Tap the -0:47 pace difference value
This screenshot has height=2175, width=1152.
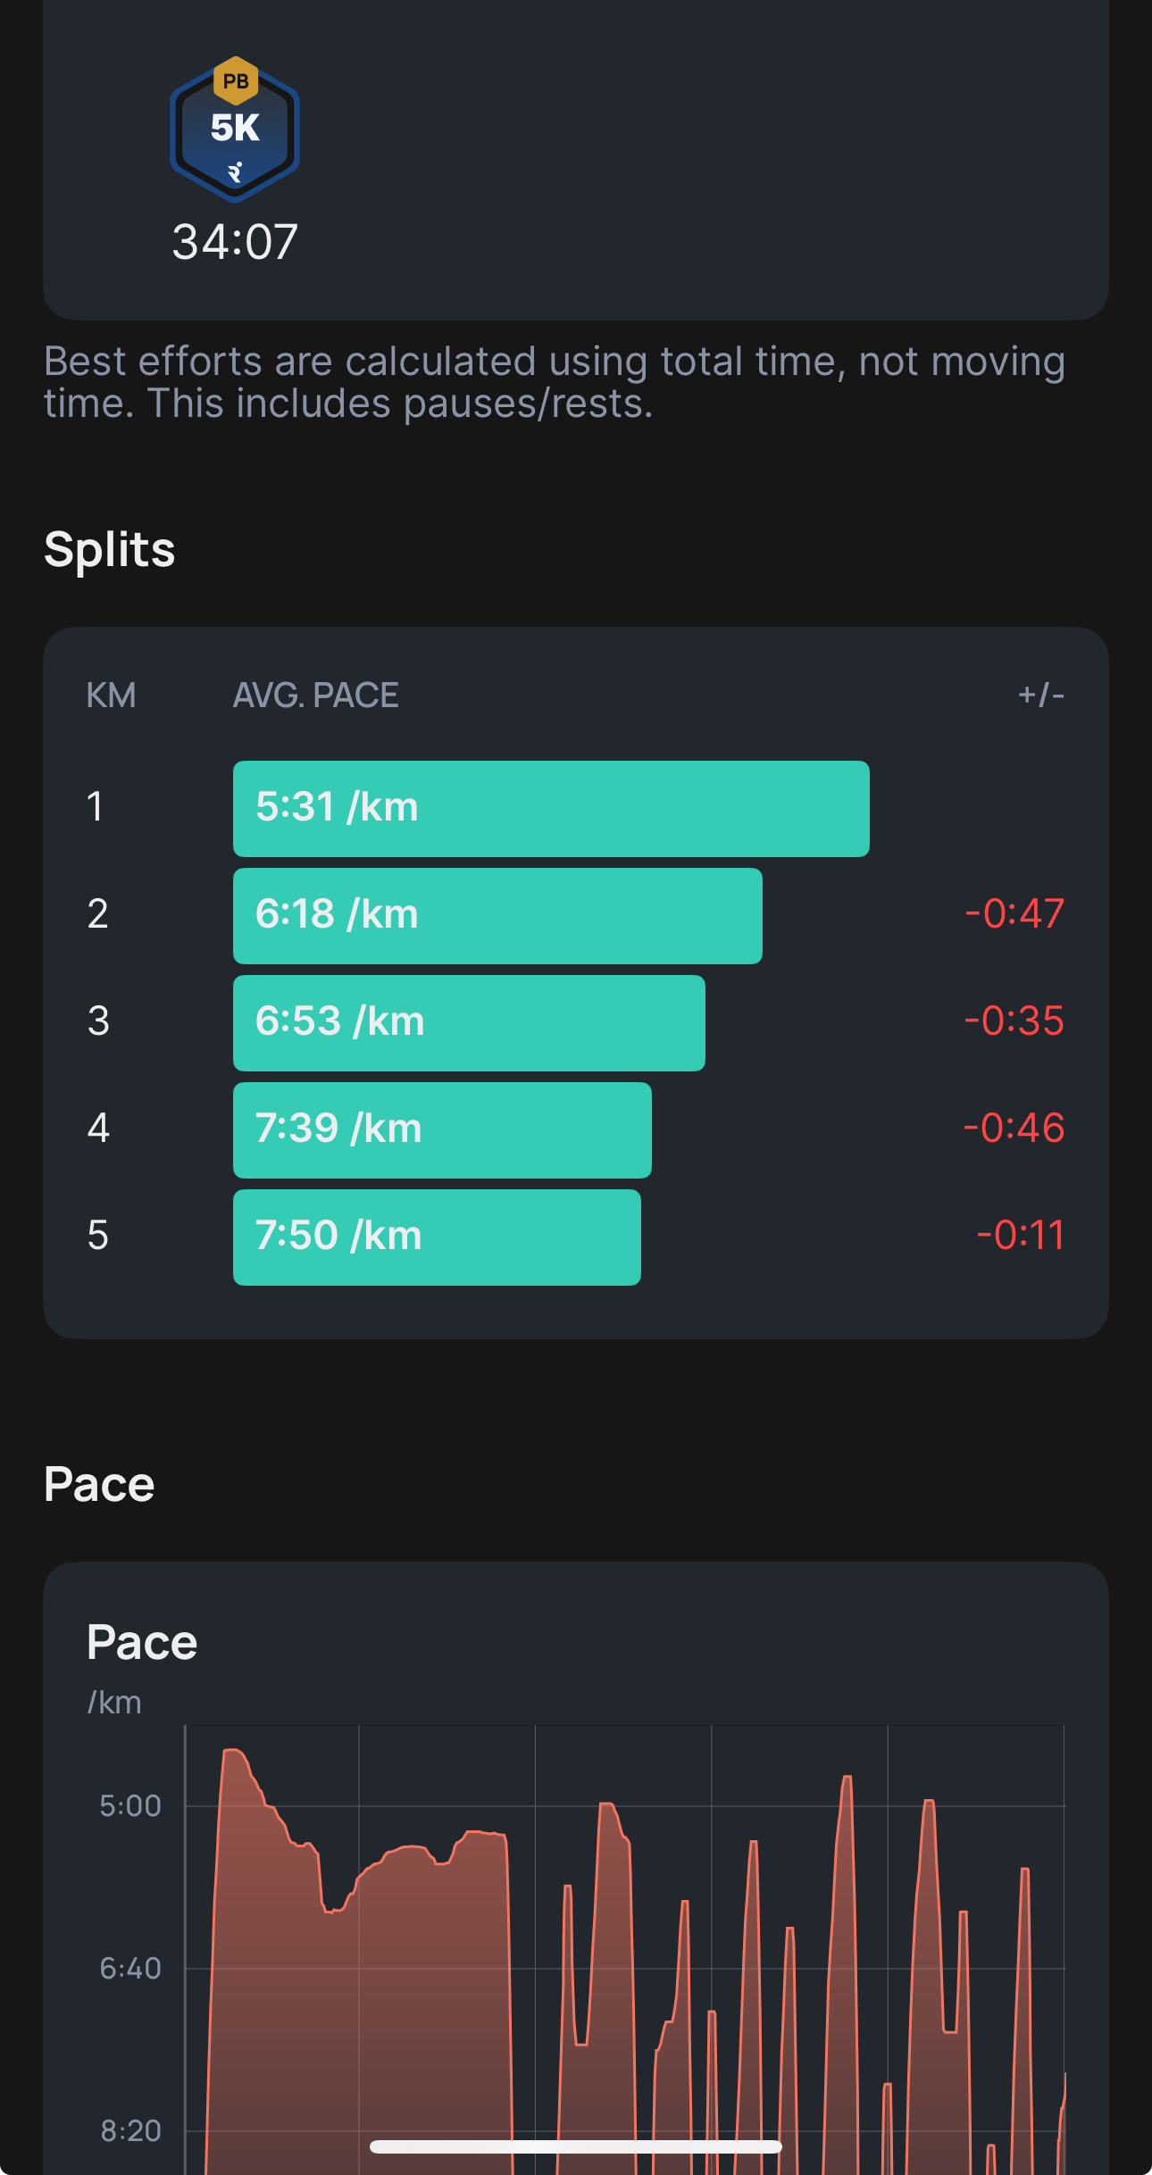tap(1014, 914)
